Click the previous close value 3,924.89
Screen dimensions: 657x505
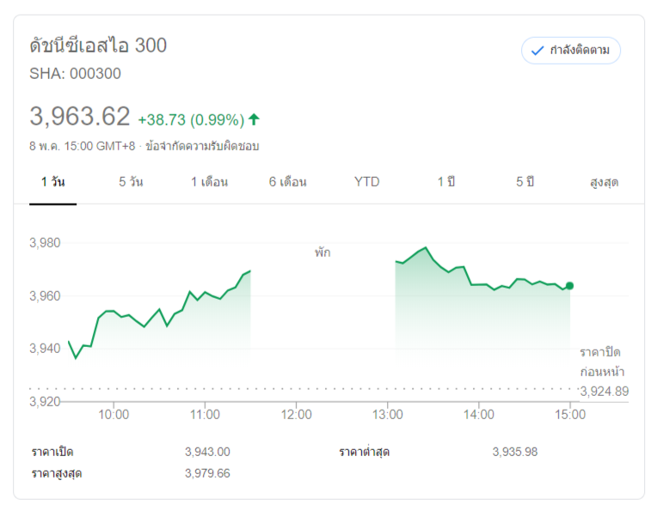(x=604, y=392)
